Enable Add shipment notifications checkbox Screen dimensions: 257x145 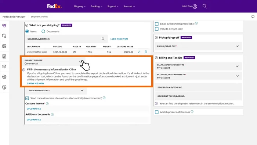[157, 112]
